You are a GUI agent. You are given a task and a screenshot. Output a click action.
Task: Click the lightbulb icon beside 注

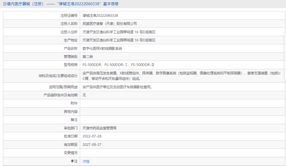pyautogui.click(x=72, y=161)
